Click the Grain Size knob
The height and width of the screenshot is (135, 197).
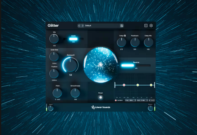coord(54,56)
